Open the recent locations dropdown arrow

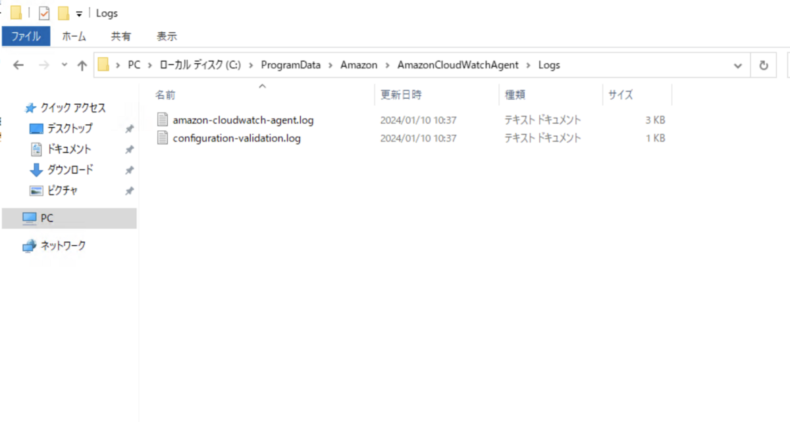[x=64, y=65]
